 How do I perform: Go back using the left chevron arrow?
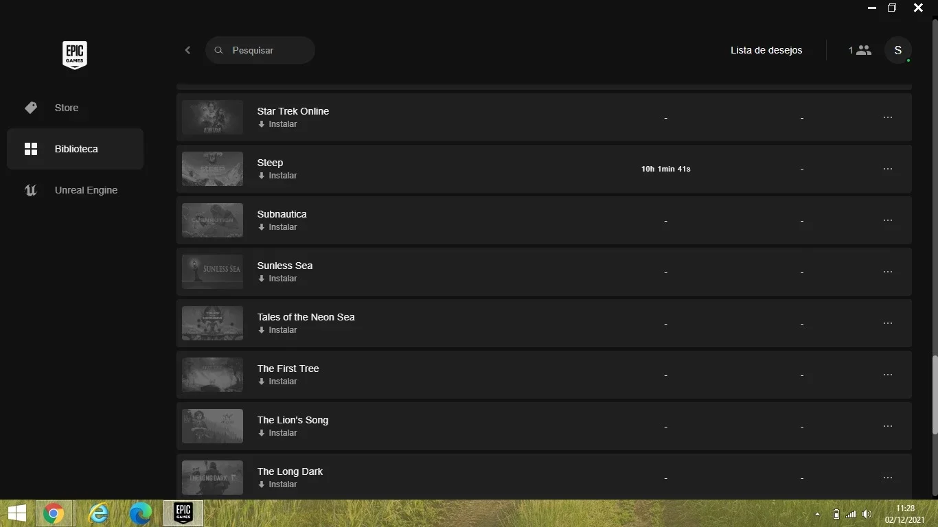pos(187,50)
